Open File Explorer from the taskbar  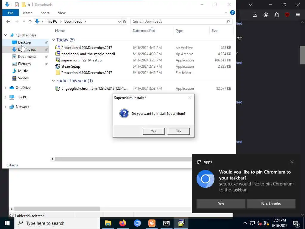[x=108, y=223]
